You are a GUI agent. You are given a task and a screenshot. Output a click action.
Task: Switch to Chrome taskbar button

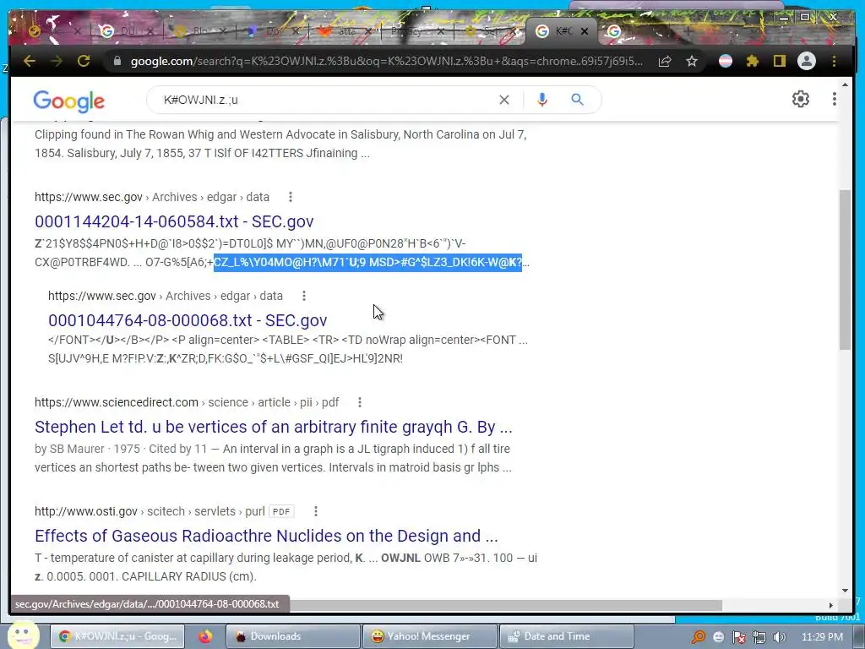119,636
